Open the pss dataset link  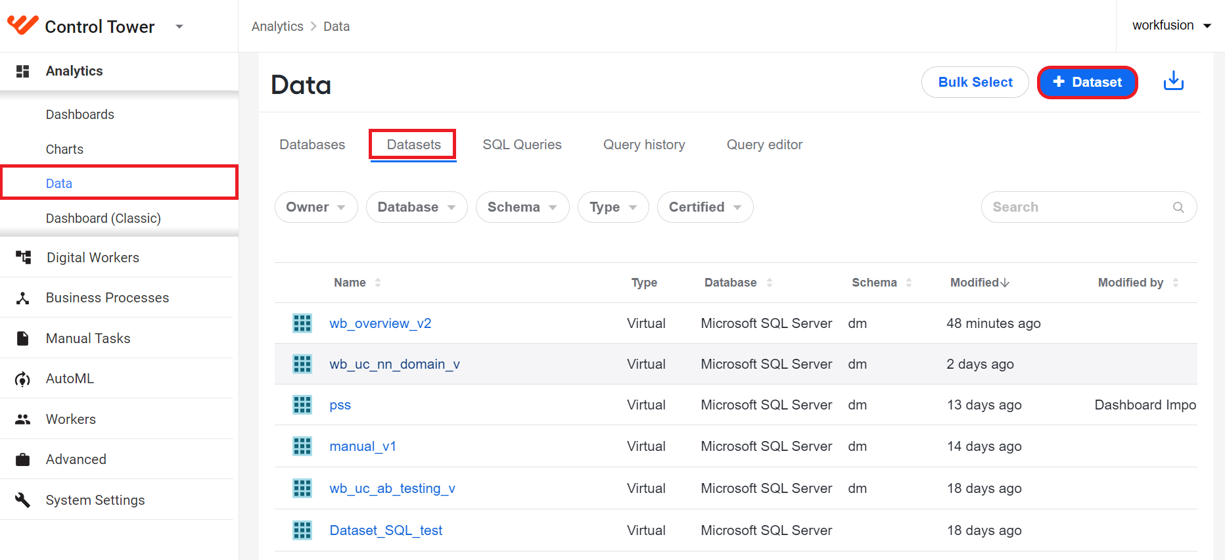coord(340,406)
